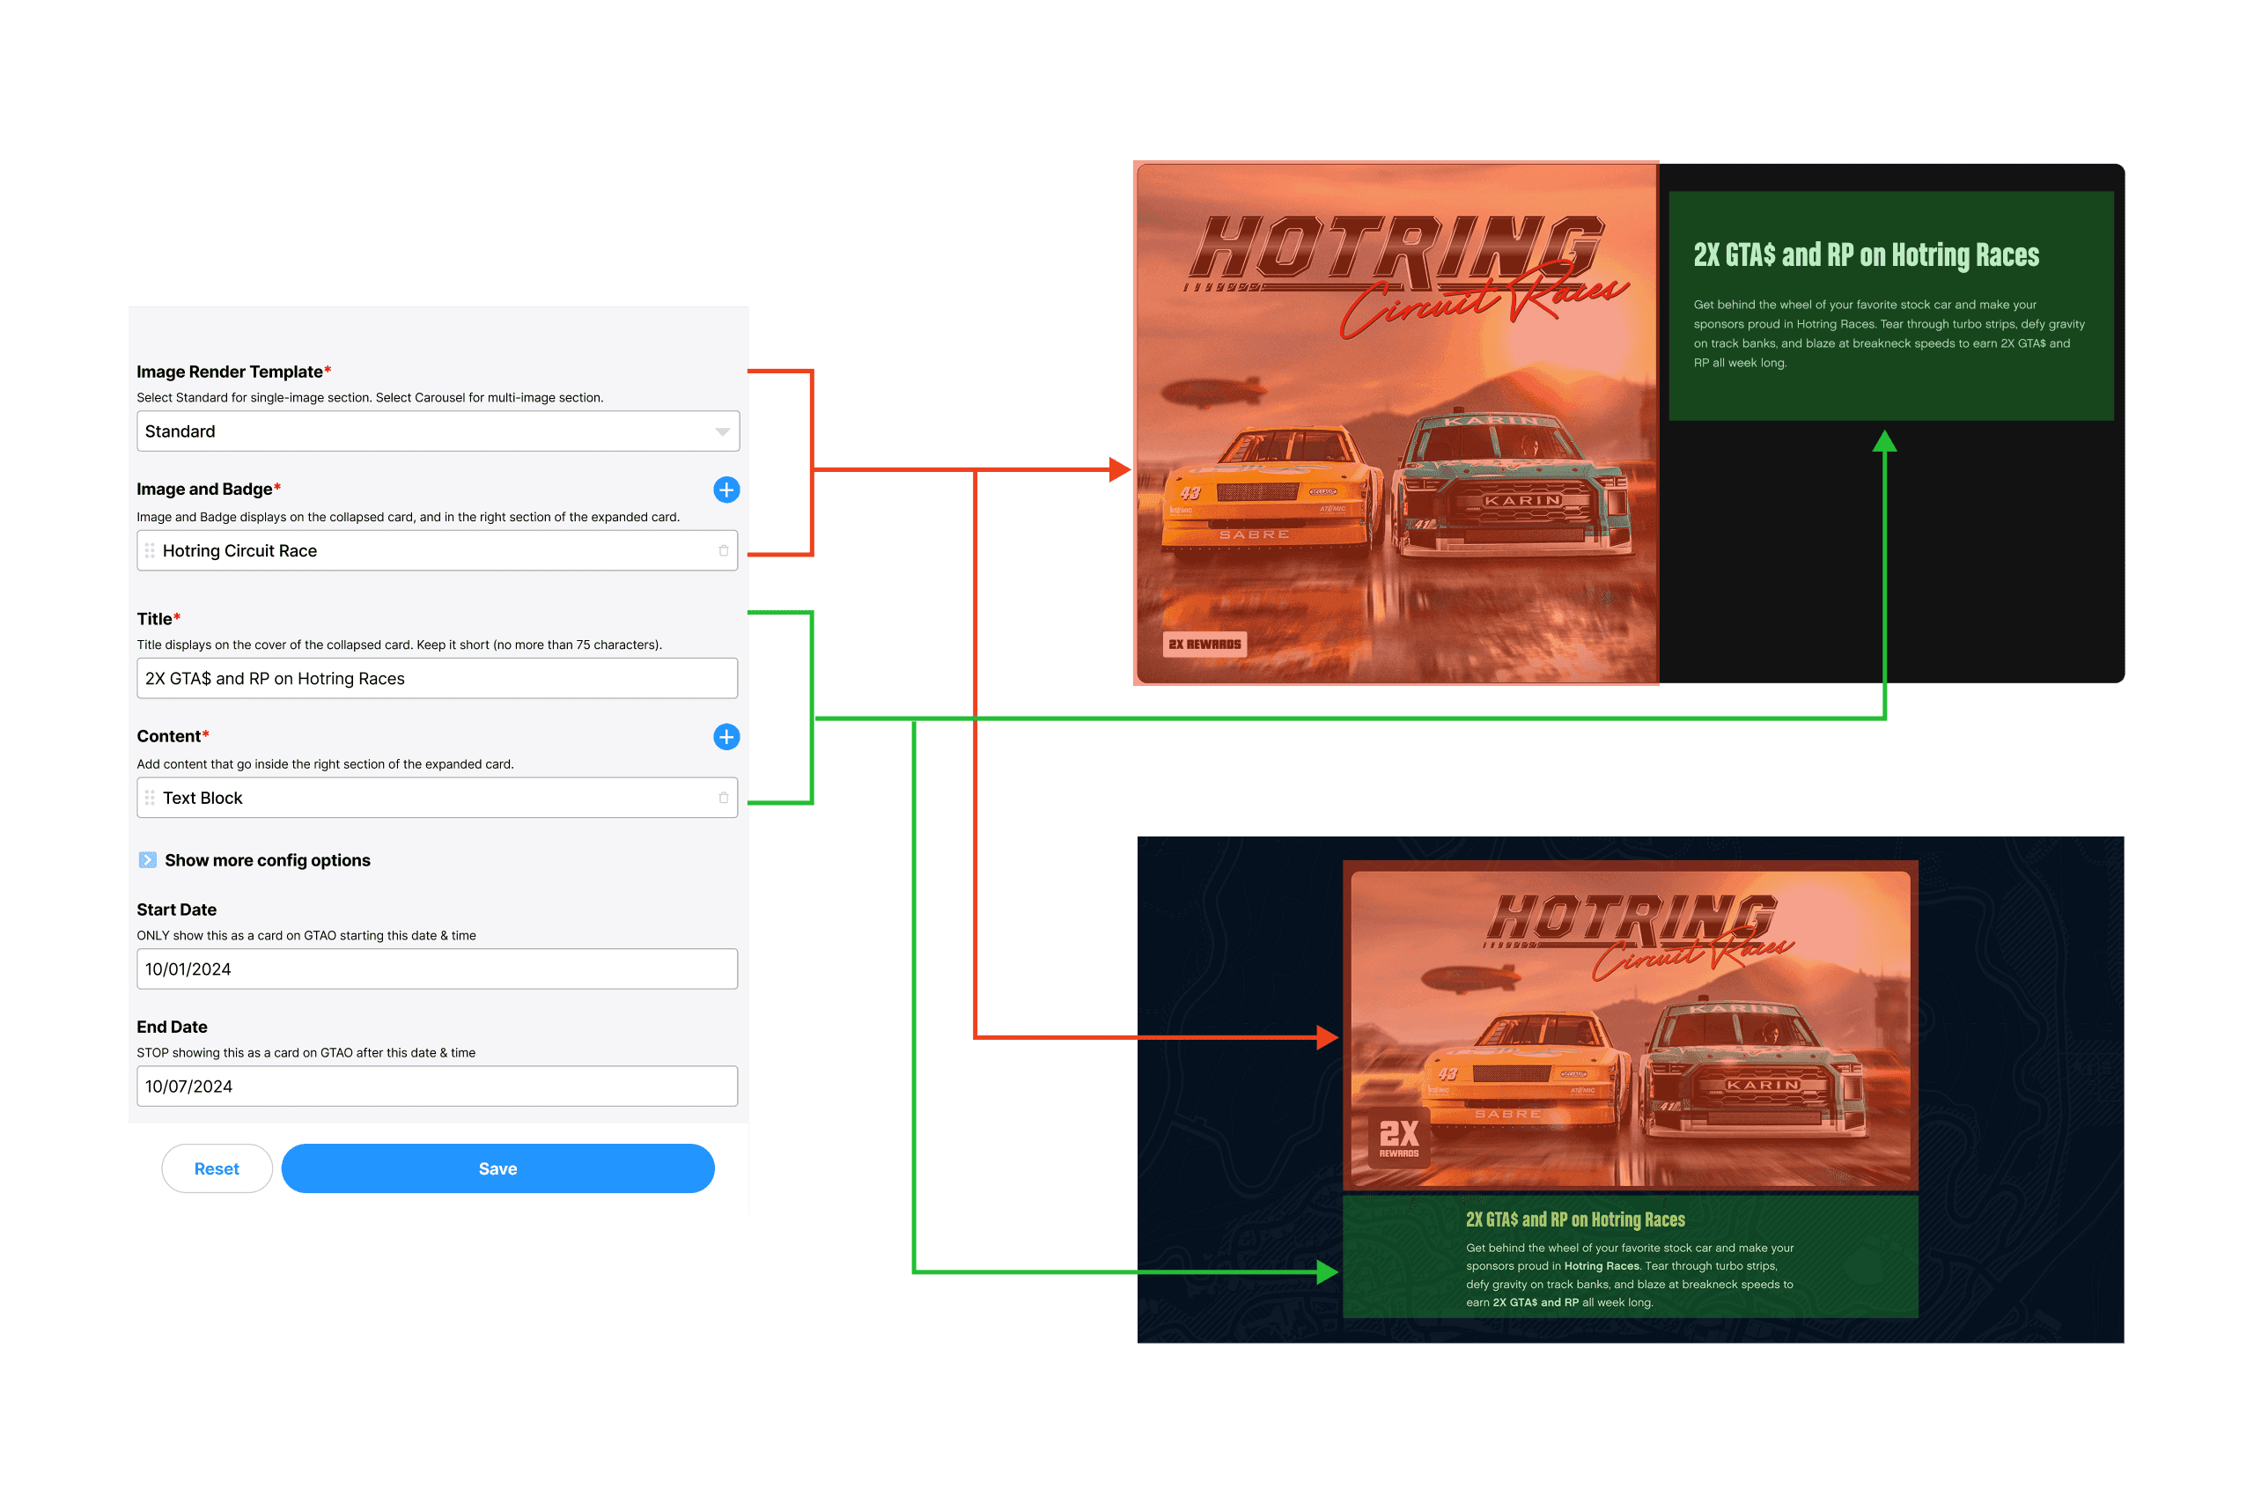The image size is (2254, 1503).
Task: Click the Standard dropdown arrow
Action: pos(722,431)
